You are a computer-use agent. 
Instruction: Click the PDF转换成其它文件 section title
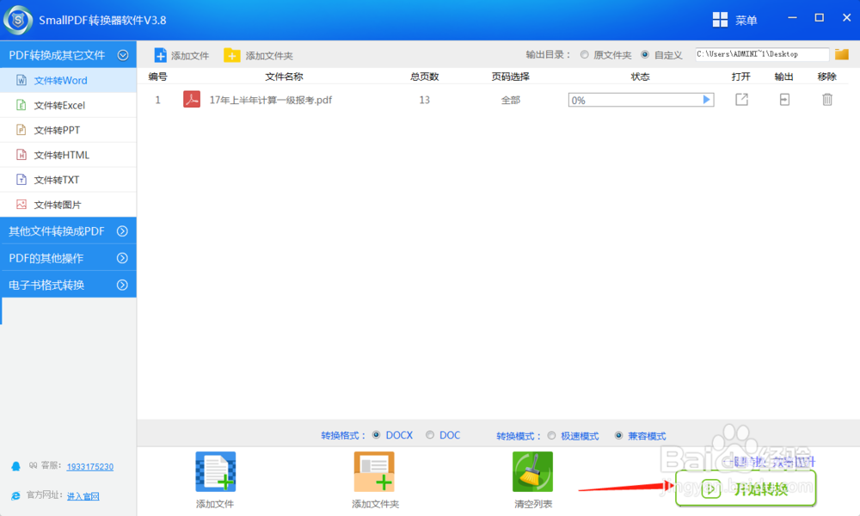point(57,55)
